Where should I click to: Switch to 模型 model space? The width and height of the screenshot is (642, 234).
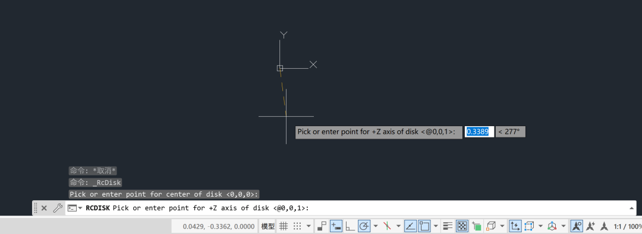[x=267, y=226]
